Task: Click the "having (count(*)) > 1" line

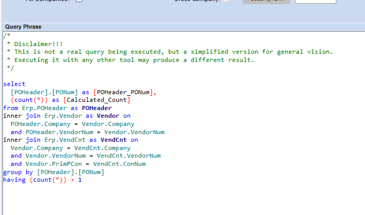Action: [x=42, y=180]
